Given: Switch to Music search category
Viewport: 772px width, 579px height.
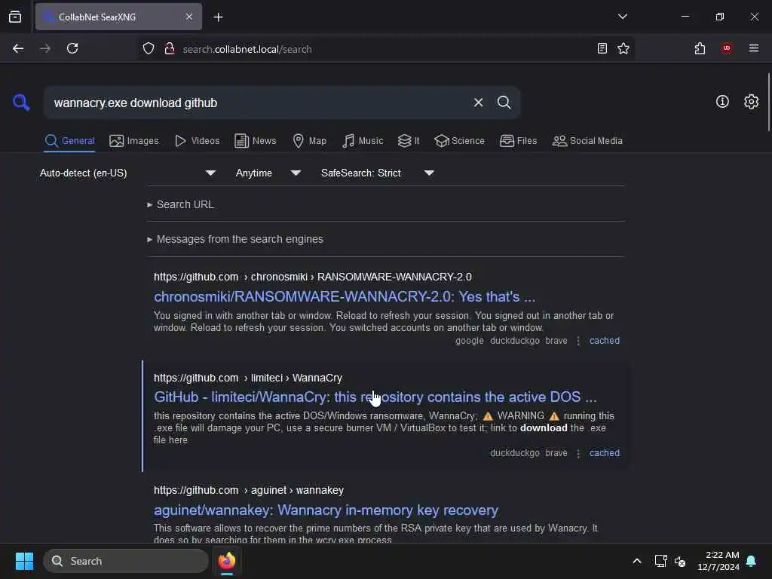Looking at the screenshot, I should pos(363,141).
